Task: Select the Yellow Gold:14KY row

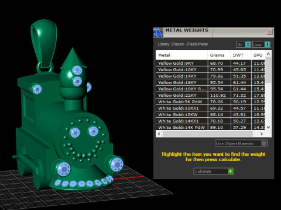Action: tap(211, 76)
